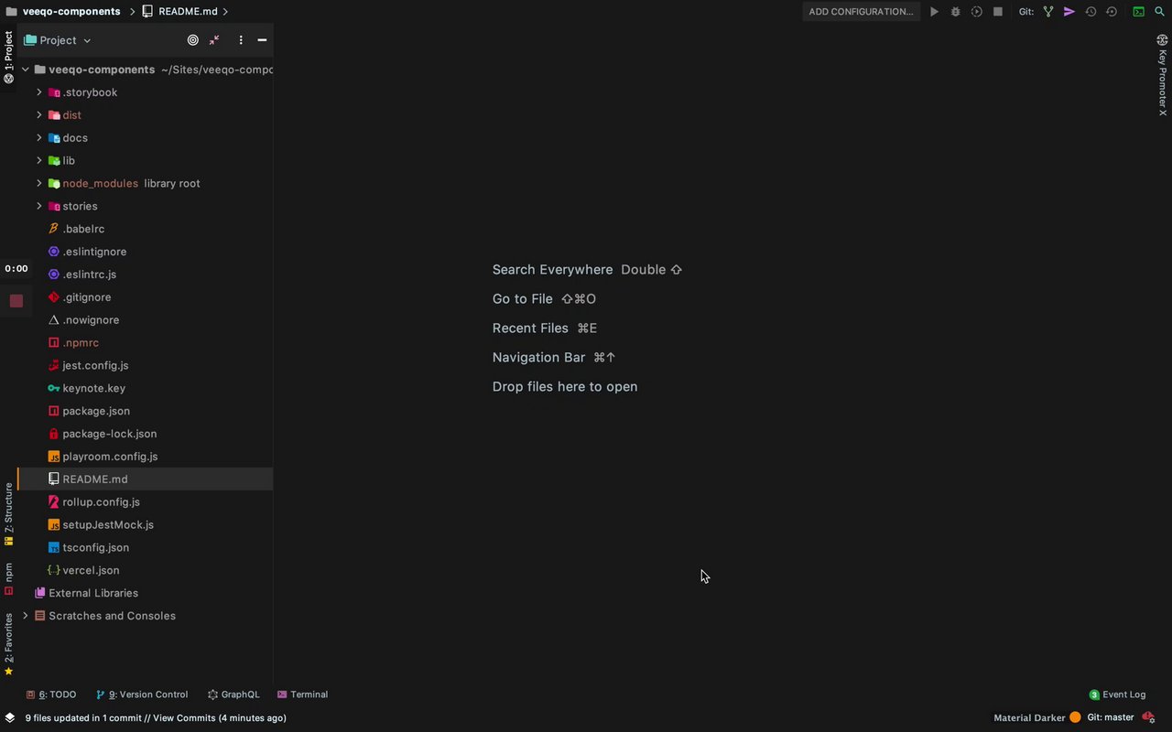The image size is (1172, 732).
Task: Click README.md breadcrumb in navigation bar
Action: [188, 12]
